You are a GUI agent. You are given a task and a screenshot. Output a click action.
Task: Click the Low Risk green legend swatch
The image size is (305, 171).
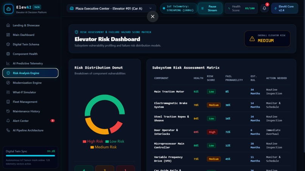pos(107,142)
